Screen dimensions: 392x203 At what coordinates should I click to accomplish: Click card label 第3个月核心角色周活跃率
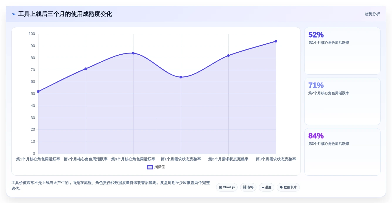pos(329,144)
